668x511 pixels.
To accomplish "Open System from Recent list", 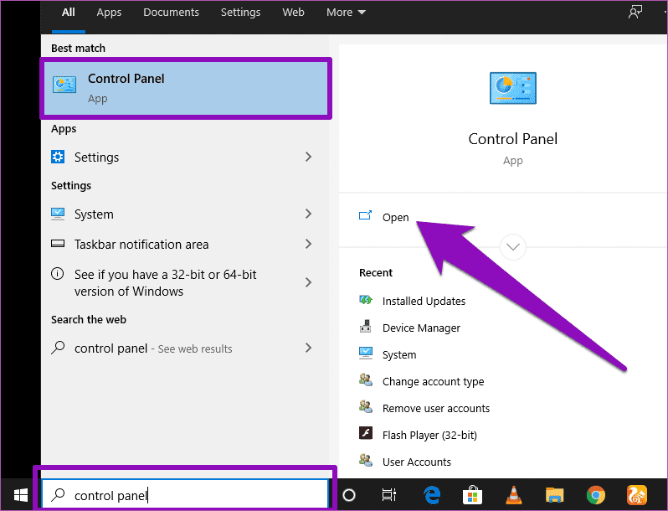I will (x=399, y=354).
